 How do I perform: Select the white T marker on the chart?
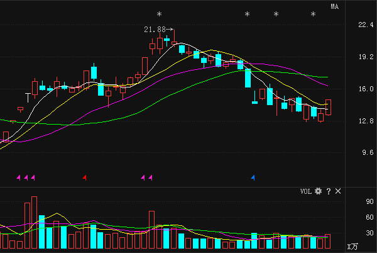[28, 98]
